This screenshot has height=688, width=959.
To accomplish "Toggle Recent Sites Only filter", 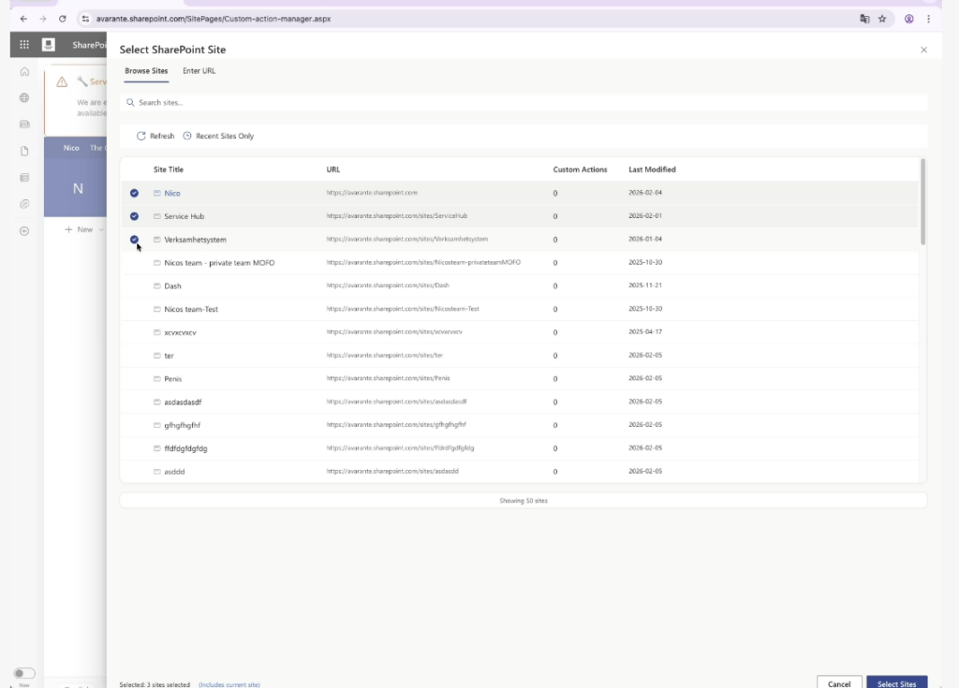I will (218, 137).
